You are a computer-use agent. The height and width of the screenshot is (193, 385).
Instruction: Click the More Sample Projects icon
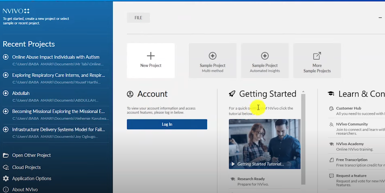pyautogui.click(x=317, y=56)
